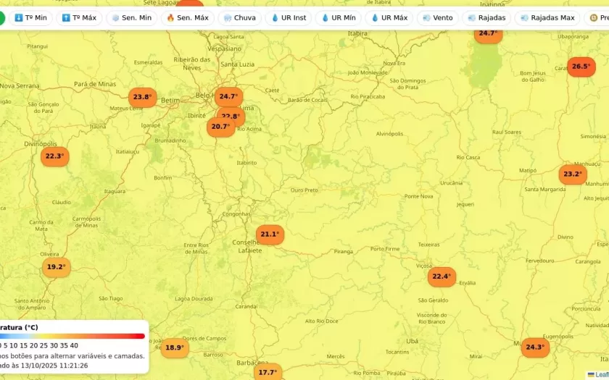This screenshot has width=609, height=380.
Task: Switch to Sen. Min variable
Action: (x=132, y=18)
